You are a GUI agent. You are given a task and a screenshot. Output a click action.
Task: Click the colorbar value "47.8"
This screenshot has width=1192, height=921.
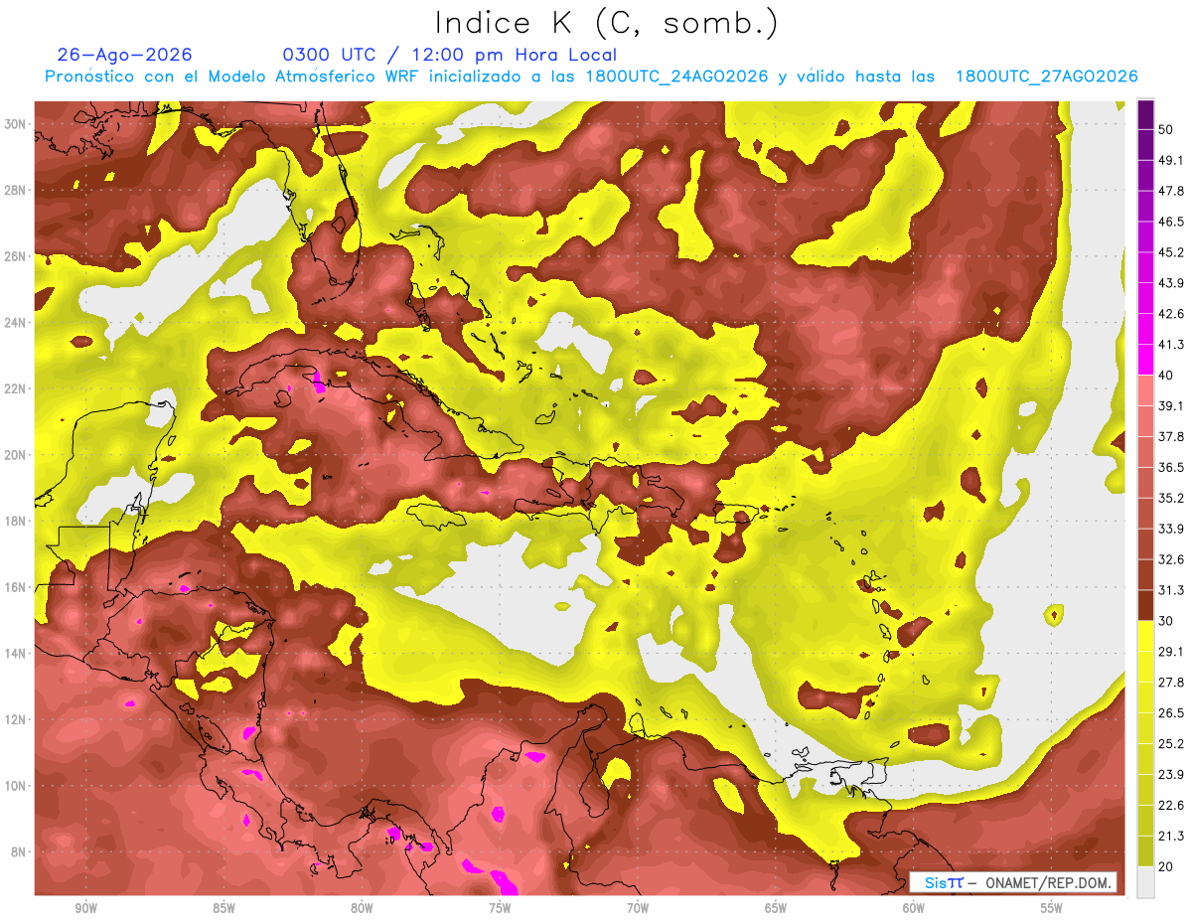(1170, 191)
